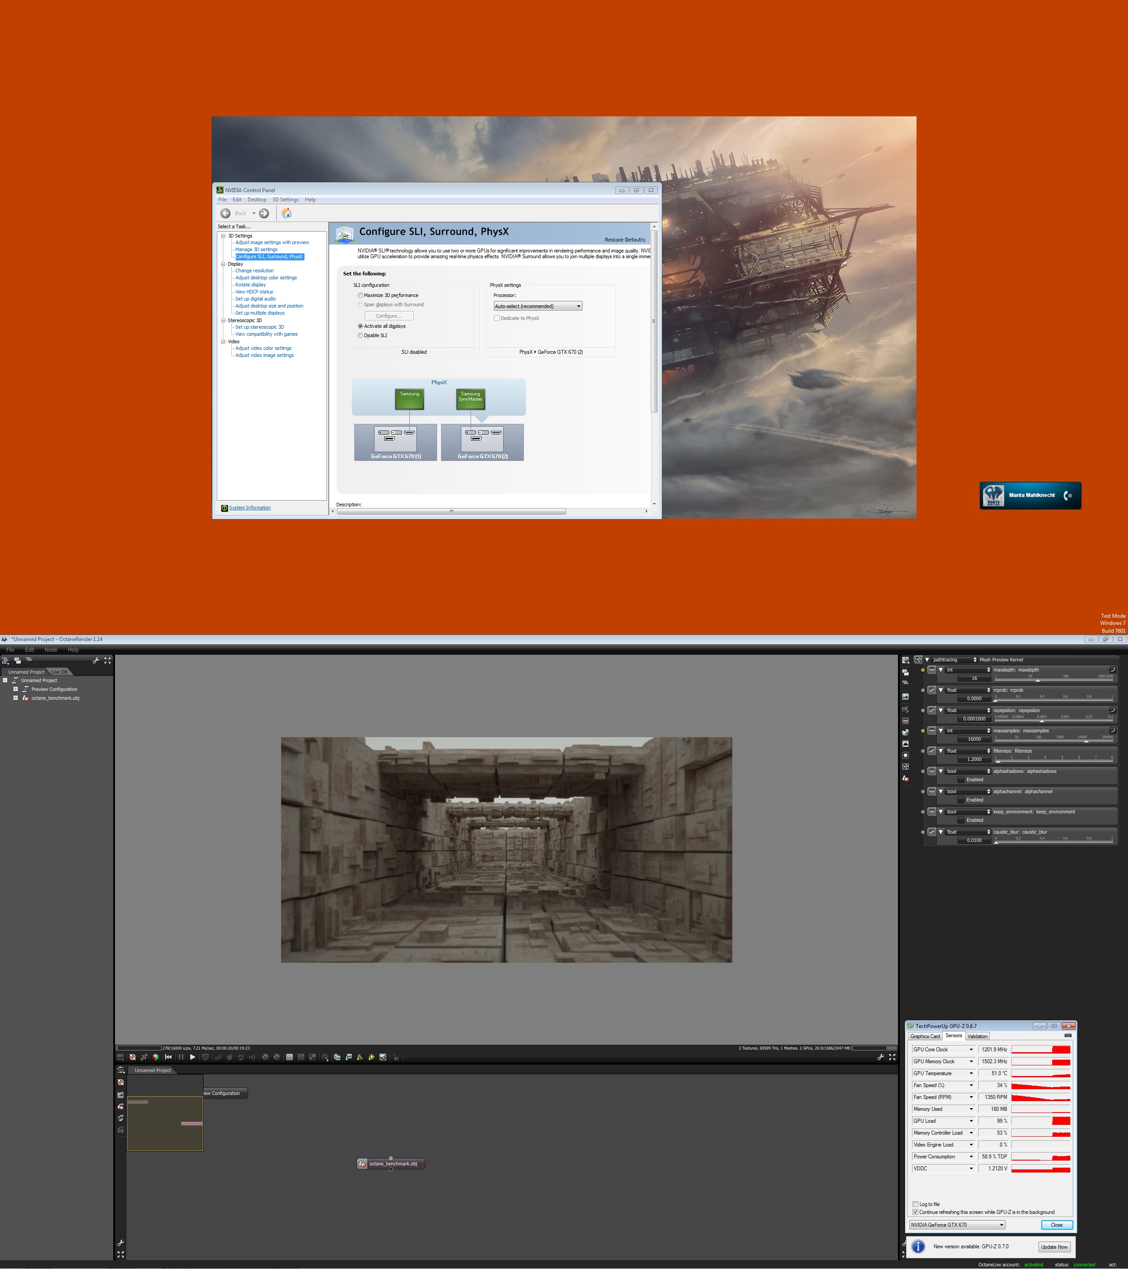This screenshot has width=1128, height=1269.
Task: Click the camera icon in right sidebar
Action: coord(905,709)
